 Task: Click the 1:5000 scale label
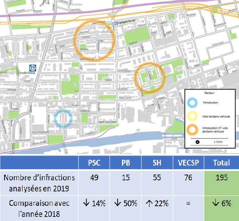pyautogui.click(x=218, y=142)
